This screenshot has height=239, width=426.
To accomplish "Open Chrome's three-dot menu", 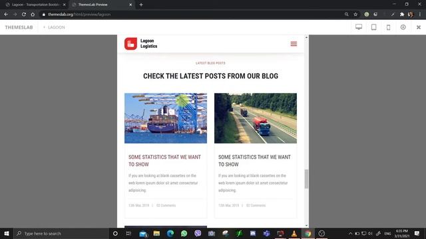I will click(420, 15).
